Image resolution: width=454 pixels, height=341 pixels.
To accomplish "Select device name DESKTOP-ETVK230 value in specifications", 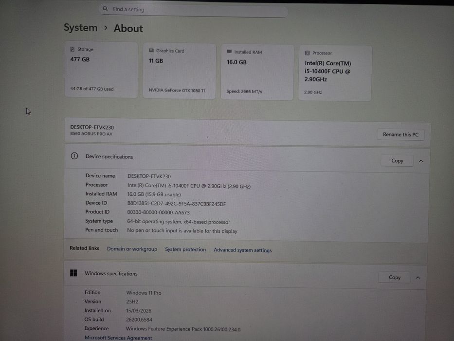I will pos(149,176).
